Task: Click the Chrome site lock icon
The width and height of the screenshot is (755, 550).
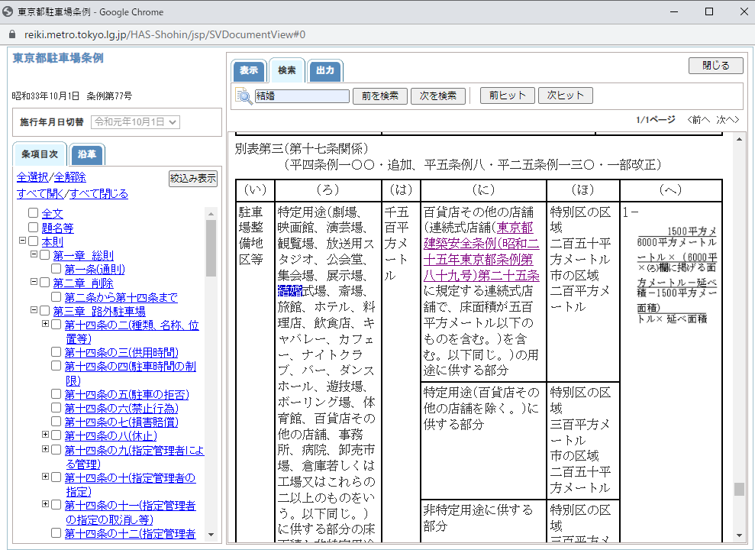Action: [x=13, y=34]
